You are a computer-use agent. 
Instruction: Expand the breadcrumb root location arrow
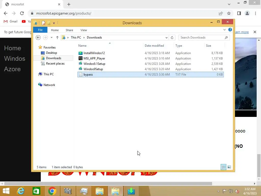(68, 38)
